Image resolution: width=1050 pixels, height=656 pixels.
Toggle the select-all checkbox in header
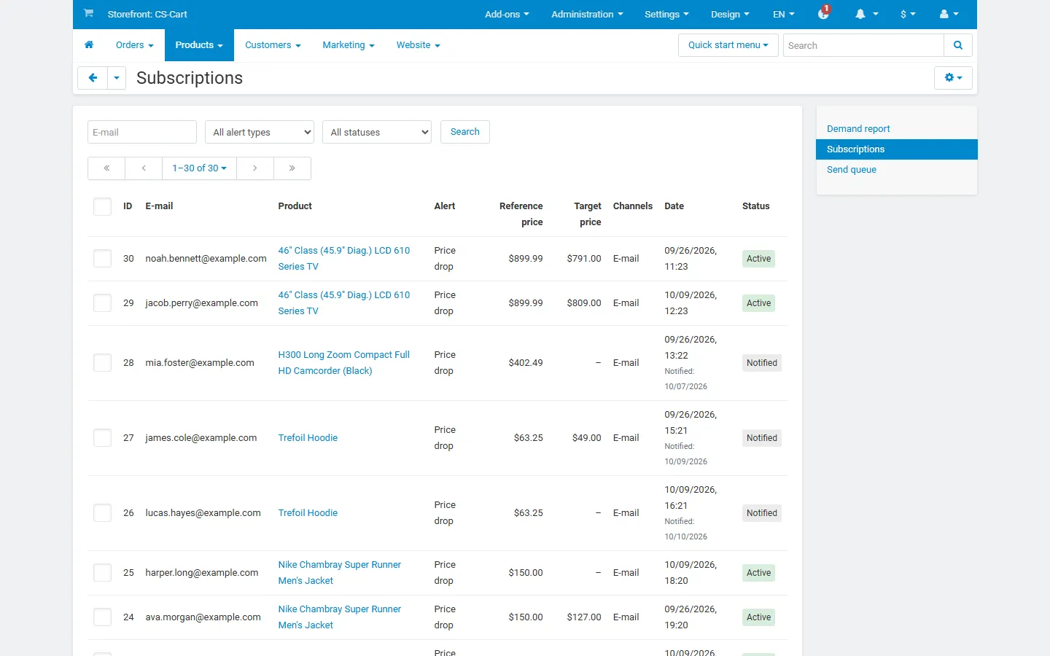[103, 206]
